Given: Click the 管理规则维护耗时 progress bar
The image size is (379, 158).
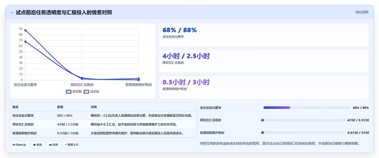Looking at the screenshot, I should pos(303,133).
